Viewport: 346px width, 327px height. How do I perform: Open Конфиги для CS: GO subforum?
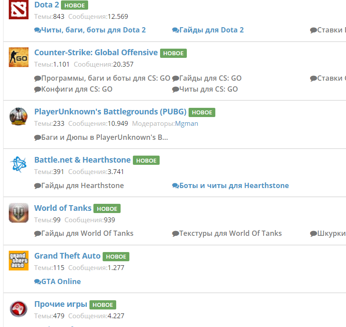tap(77, 89)
